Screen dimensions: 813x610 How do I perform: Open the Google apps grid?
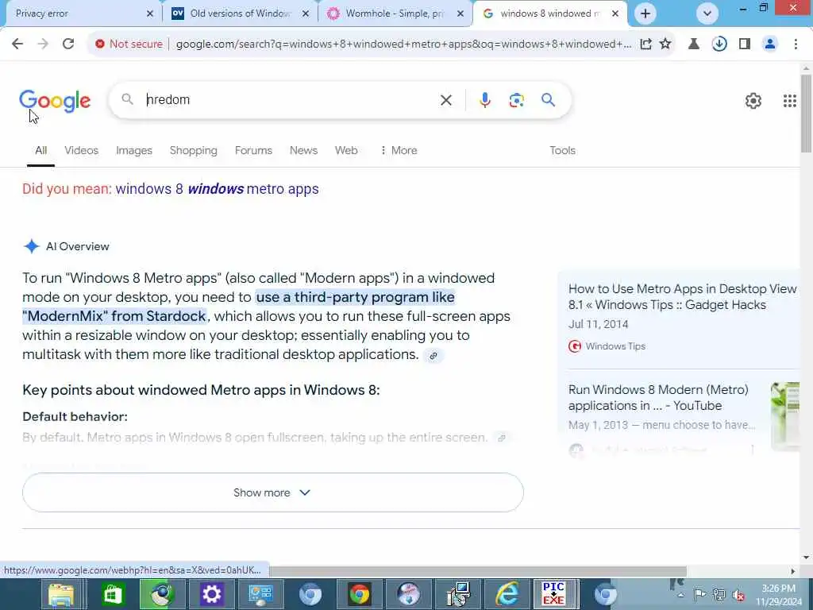coord(790,101)
